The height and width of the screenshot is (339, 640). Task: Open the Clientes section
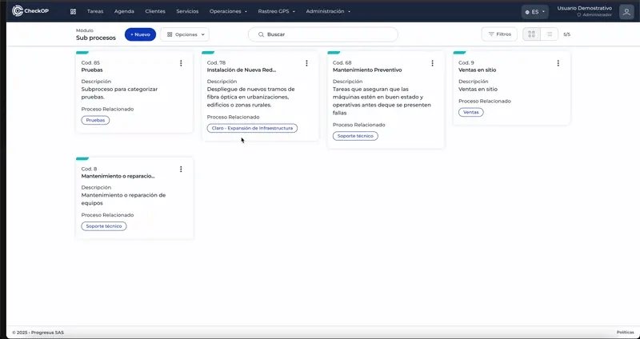pos(155,11)
